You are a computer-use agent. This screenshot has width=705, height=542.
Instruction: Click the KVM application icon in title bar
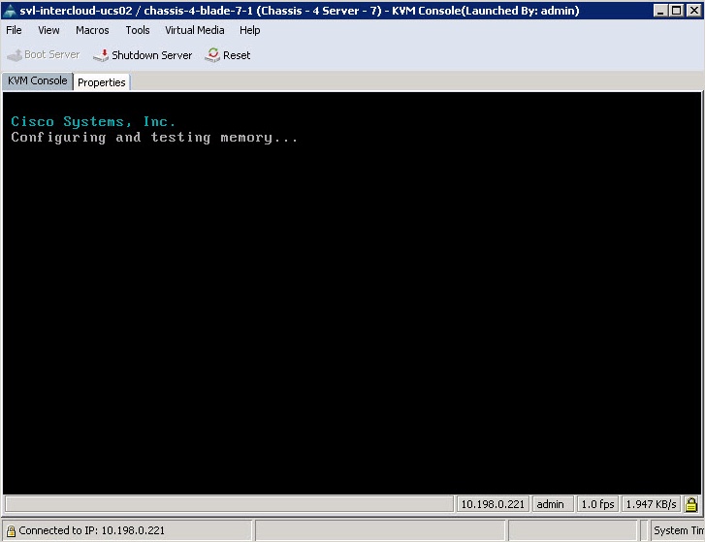click(9, 11)
